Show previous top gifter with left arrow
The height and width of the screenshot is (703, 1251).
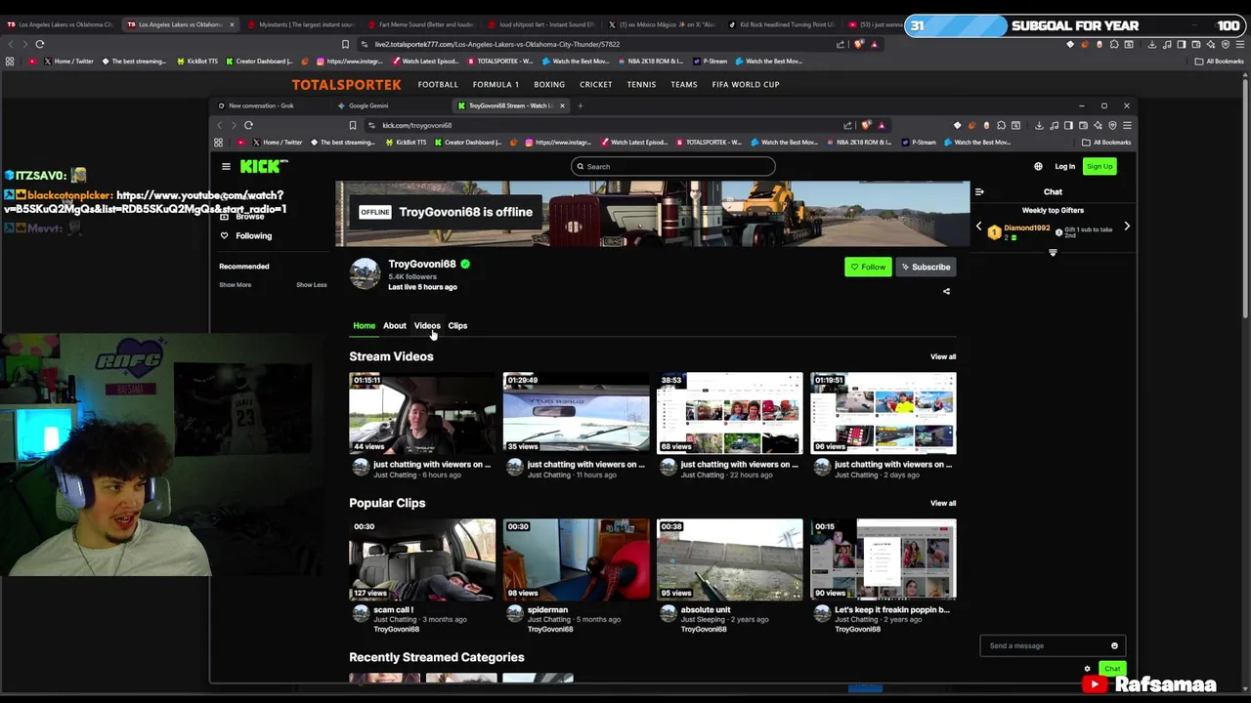point(978,227)
